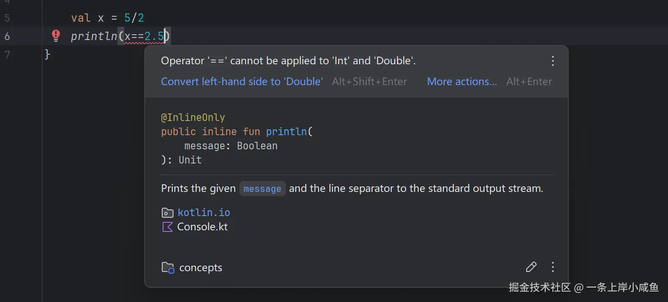Click the Unit return type in signature
The width and height of the screenshot is (668, 302).
point(190,160)
